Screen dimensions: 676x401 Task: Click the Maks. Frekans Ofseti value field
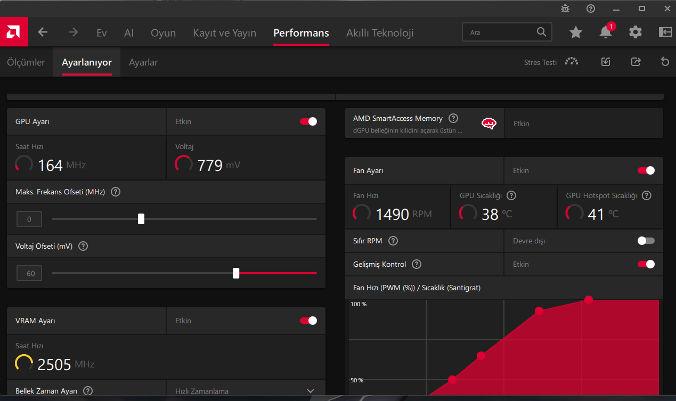pos(29,219)
